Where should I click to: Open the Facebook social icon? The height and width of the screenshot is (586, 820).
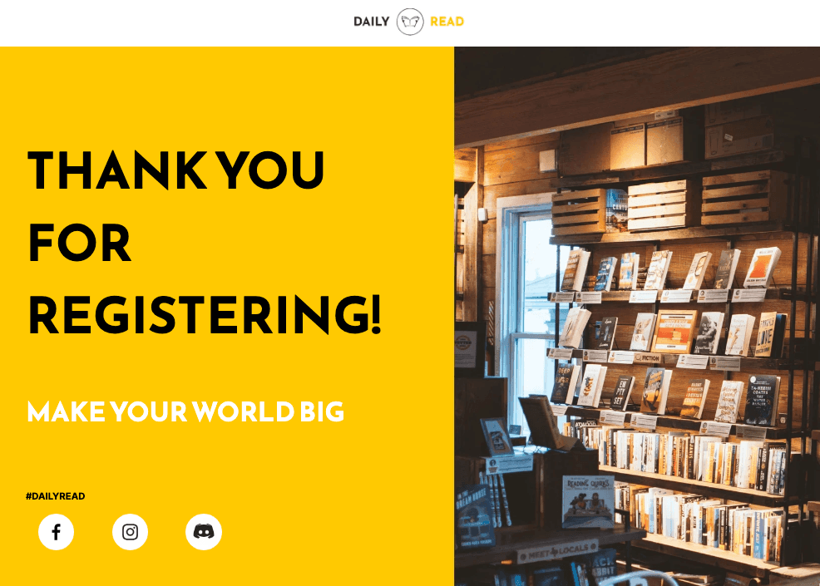(56, 532)
